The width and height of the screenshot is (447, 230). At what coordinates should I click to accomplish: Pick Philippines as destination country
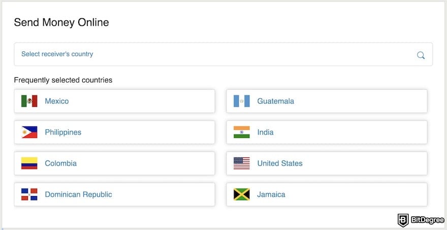click(63, 132)
